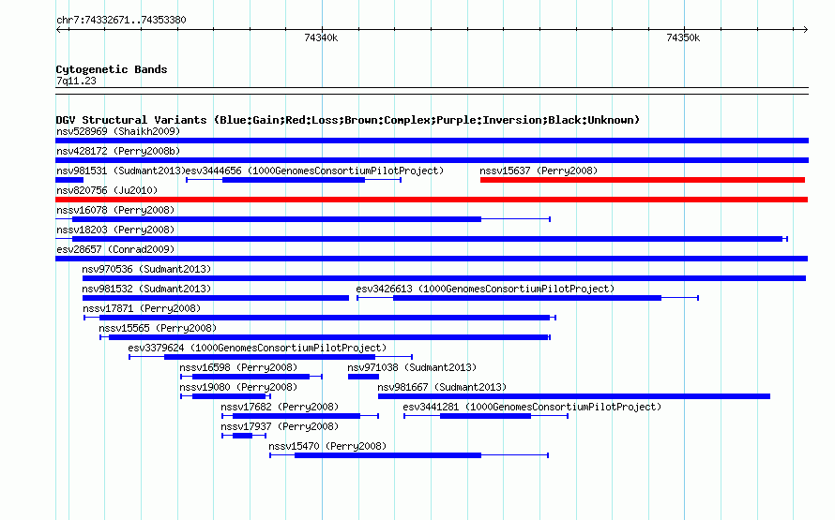Screen dimensions: 835x520
Task: Click the nssv18203 (Perry2008) label
Action: (x=115, y=230)
